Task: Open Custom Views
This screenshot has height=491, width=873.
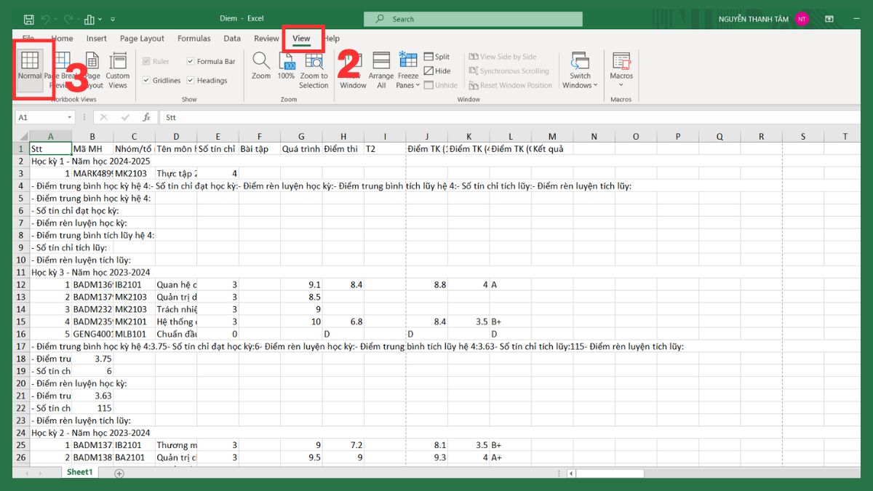Action: click(x=120, y=69)
